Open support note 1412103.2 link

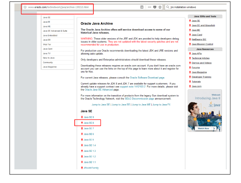(133, 87)
